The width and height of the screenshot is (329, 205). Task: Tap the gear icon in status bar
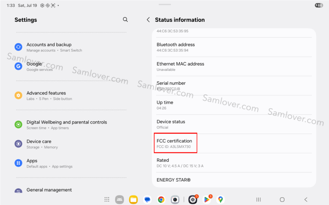tap(42, 5)
